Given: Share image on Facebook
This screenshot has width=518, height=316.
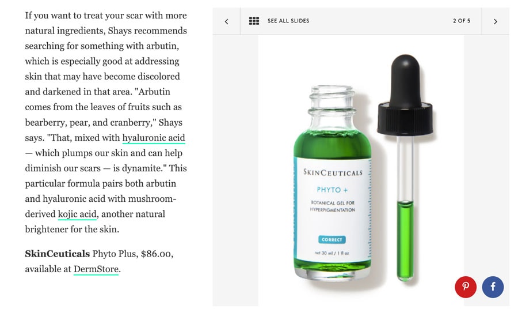Looking at the screenshot, I should 493,287.
